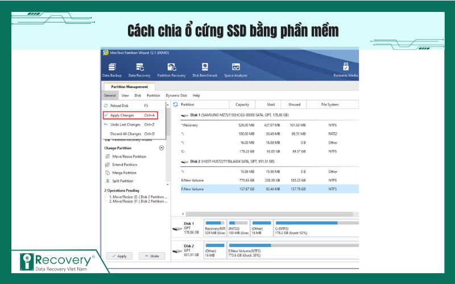
Task: Select the Disk 1 SAMSUNG header row
Action: 269,115
